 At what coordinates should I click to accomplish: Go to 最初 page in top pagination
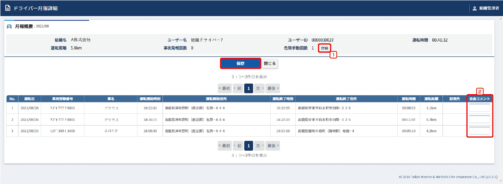(x=225, y=88)
